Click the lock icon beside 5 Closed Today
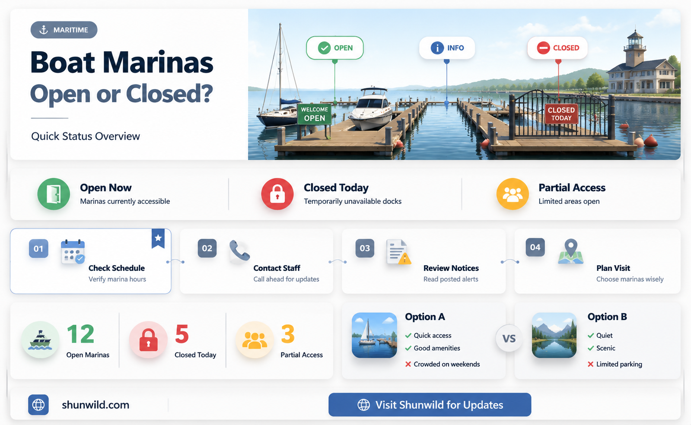Image resolution: width=691 pixels, height=425 pixels. 148,340
